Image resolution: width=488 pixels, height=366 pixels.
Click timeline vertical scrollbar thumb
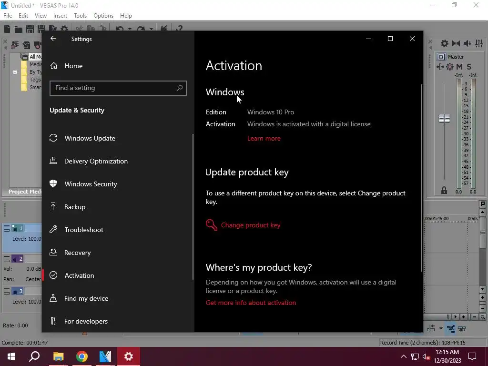tap(482, 233)
